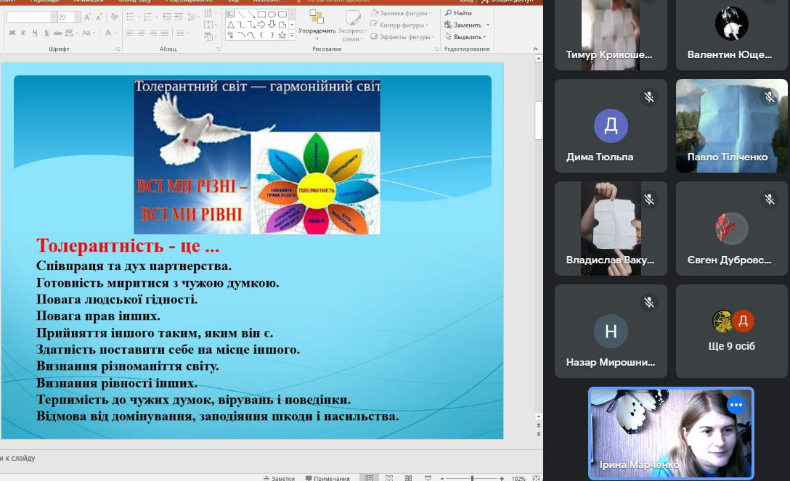Click Заменить replace button
The image size is (790, 481).
tap(467, 25)
